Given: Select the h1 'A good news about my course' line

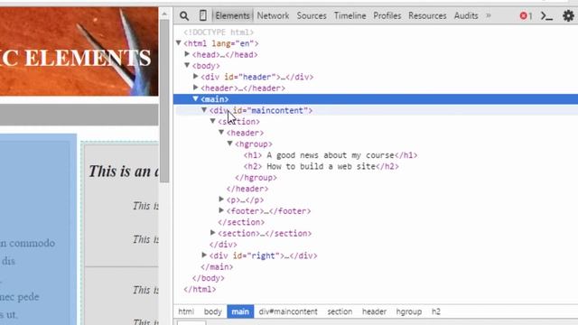Looking at the screenshot, I should click(331, 155).
